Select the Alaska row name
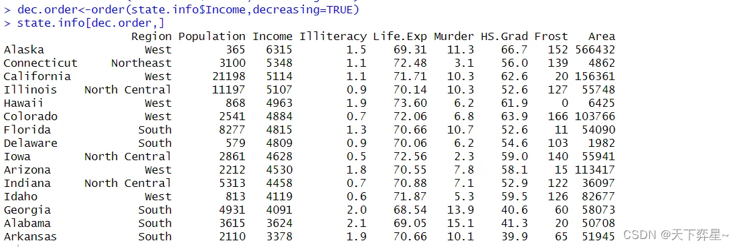739x247 pixels. 23,50
